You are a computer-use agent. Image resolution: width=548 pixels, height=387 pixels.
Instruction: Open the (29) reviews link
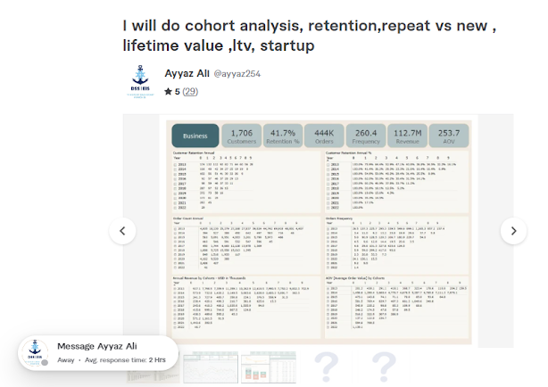coord(190,92)
